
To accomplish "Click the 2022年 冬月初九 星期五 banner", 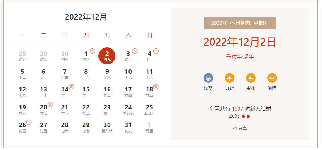I will pyautogui.click(x=240, y=23).
